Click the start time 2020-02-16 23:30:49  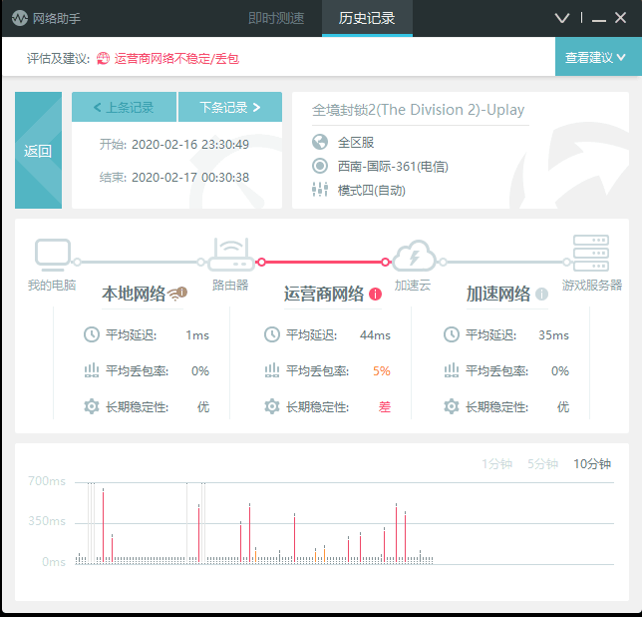pyautogui.click(x=190, y=145)
